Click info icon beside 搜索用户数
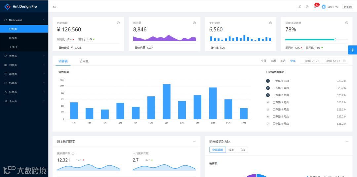This screenshot has height=177, width=357. (x=73, y=153)
